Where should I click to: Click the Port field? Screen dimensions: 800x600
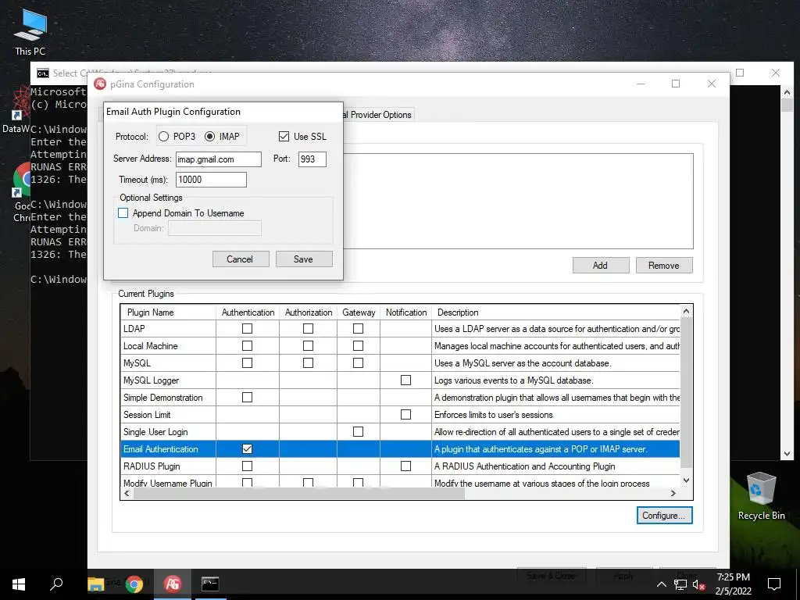(312, 159)
